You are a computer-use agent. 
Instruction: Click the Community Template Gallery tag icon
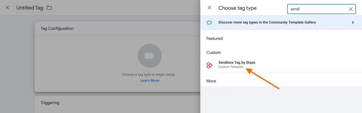click(x=209, y=22)
